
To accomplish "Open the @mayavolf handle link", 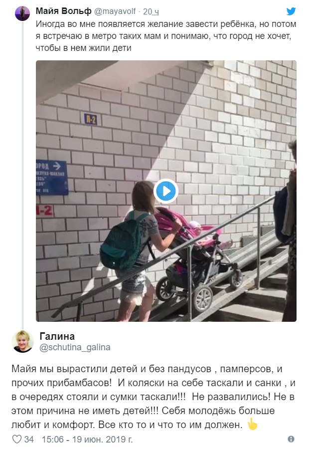I will 115,11.
